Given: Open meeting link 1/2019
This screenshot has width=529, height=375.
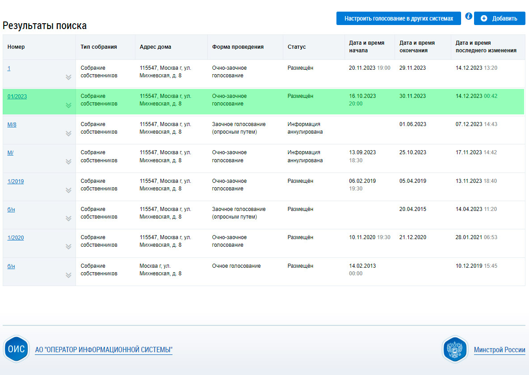Looking at the screenshot, I should coord(16,181).
